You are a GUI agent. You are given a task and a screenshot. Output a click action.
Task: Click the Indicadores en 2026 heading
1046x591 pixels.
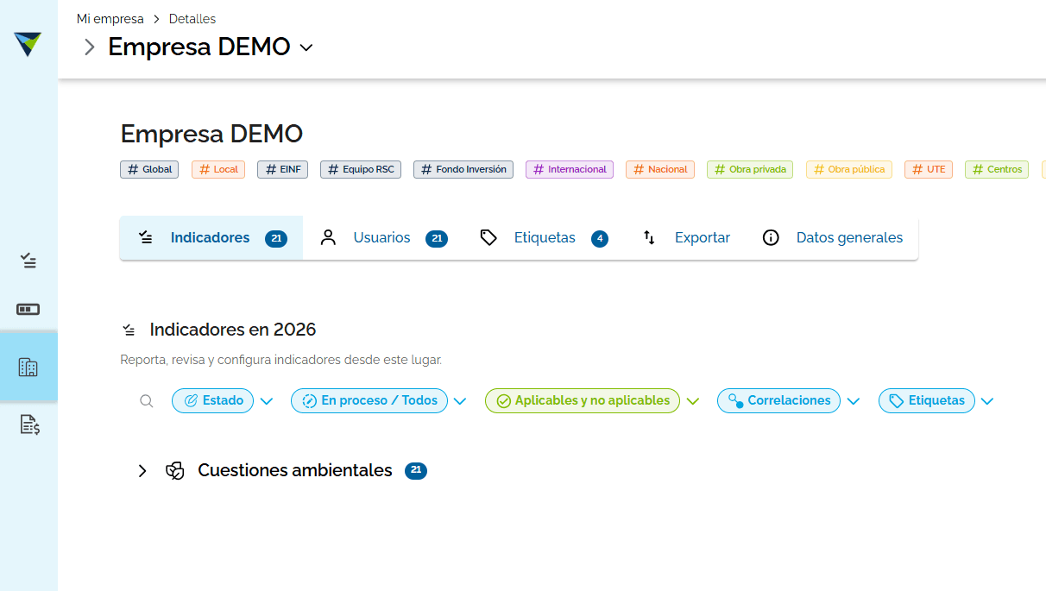[233, 330]
